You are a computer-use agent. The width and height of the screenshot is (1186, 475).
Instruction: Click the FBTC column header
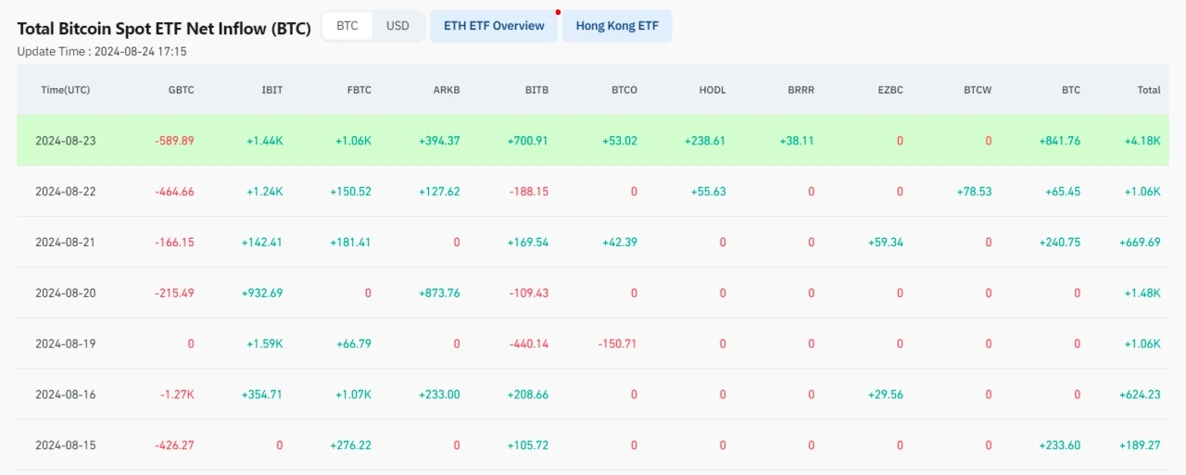(359, 90)
